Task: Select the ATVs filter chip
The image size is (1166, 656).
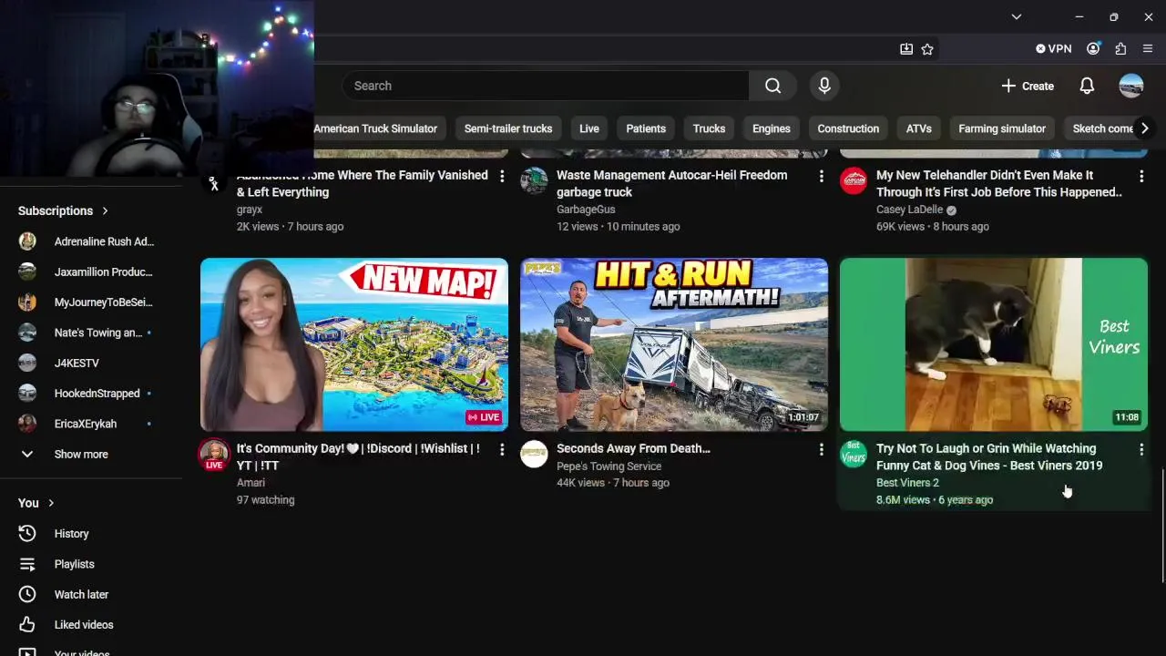Action: coord(918,128)
